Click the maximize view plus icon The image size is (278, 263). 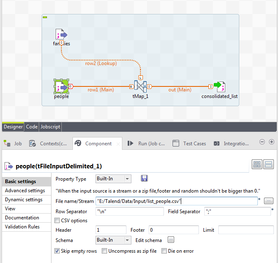point(271,142)
